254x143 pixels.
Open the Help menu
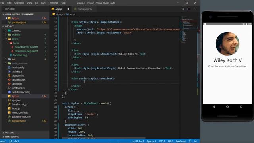click(63, 3)
